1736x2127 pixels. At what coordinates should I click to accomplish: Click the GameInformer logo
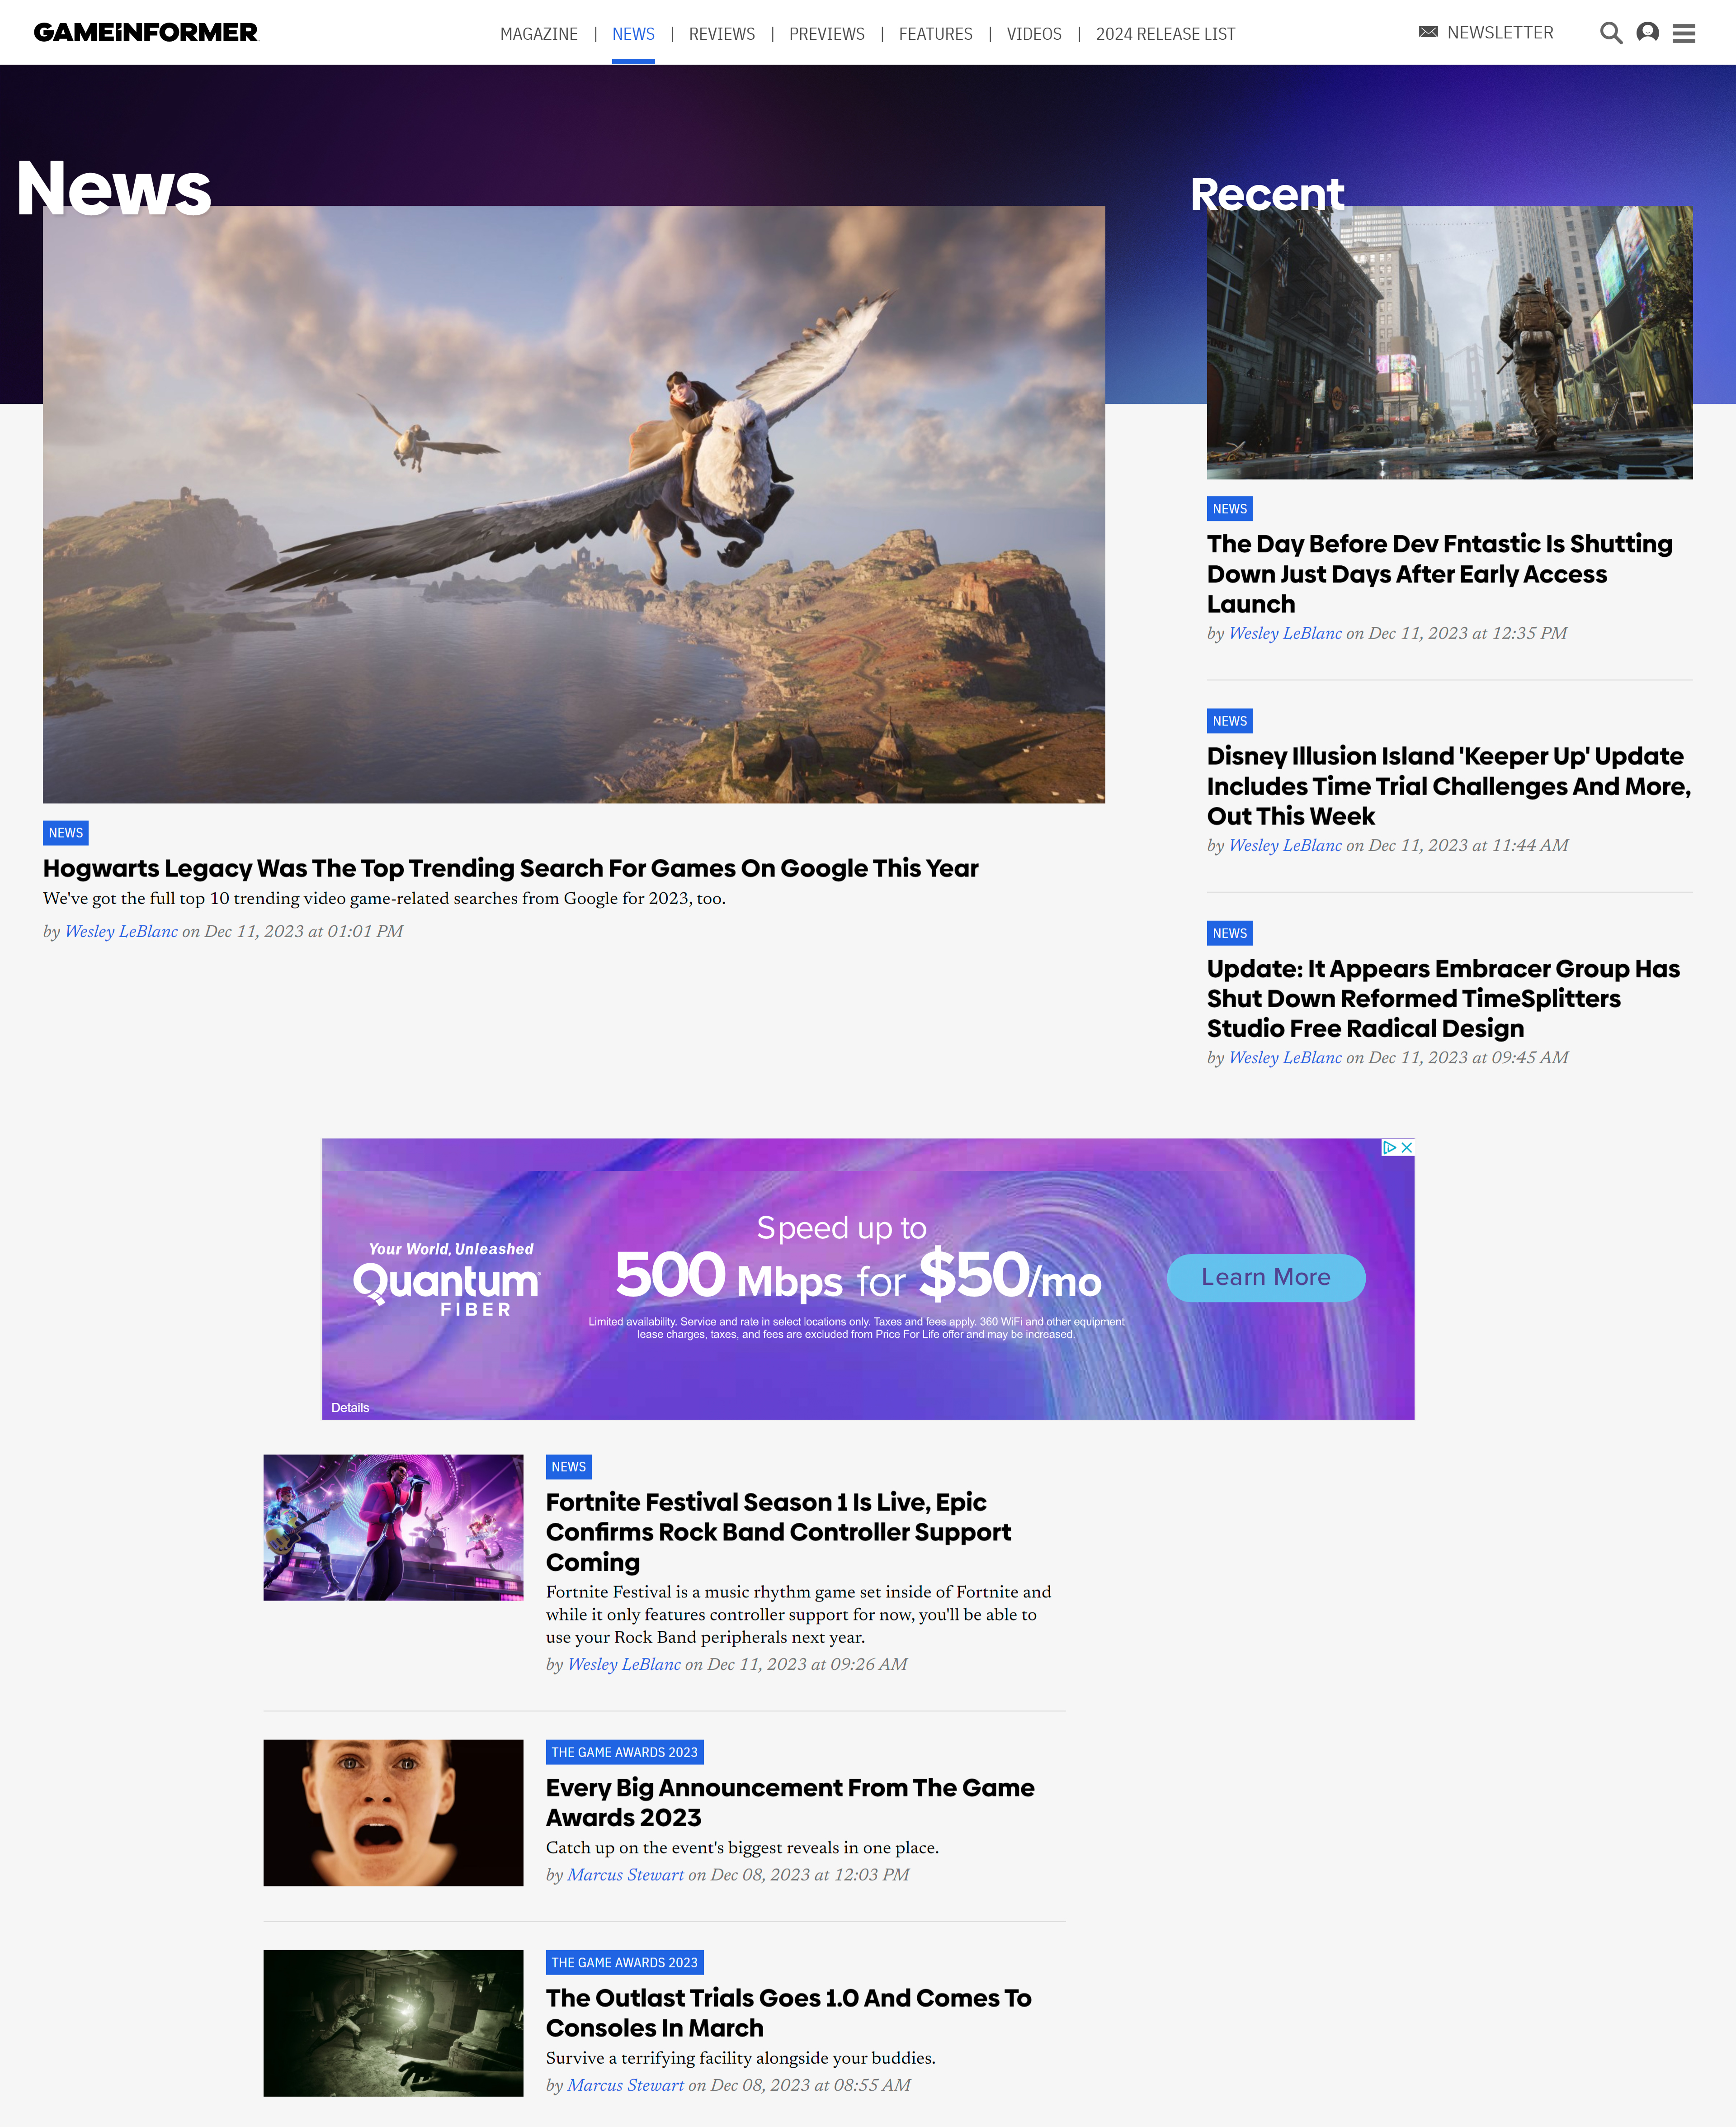click(x=146, y=33)
